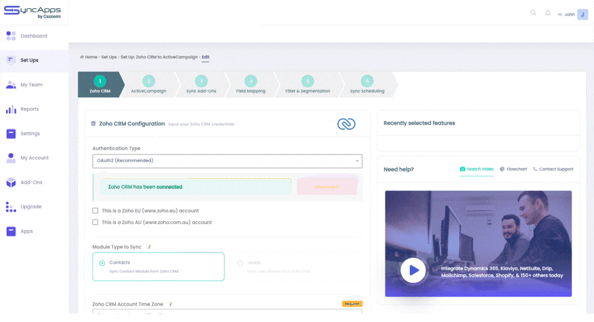Viewport: 594px width, 322px height.
Task: Check the Zoho EU account checkbox
Action: pyautogui.click(x=96, y=211)
